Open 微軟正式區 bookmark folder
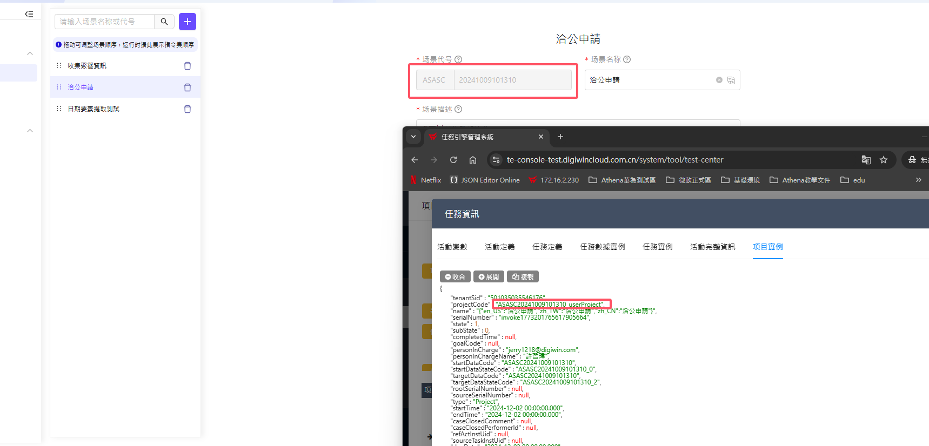This screenshot has width=929, height=446. click(689, 180)
